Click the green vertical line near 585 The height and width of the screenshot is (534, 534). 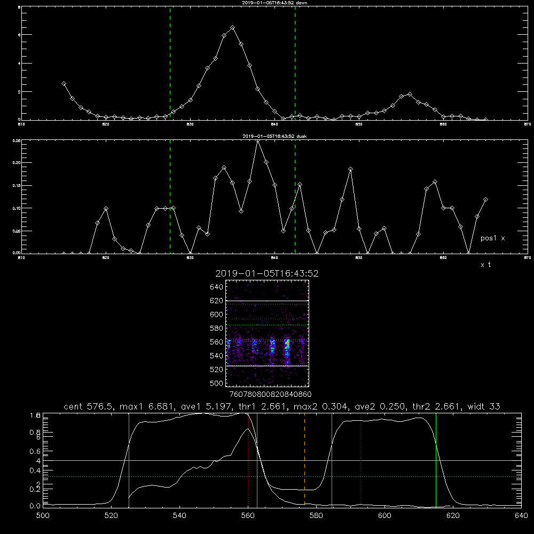point(332,460)
